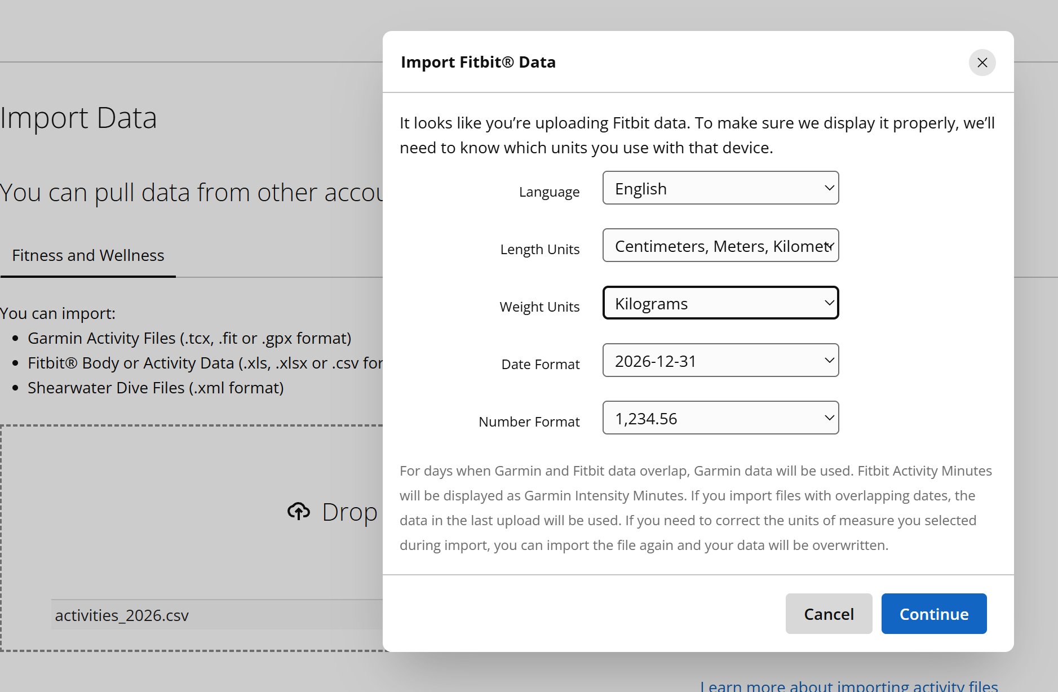Open the Length Units dropdown

(720, 246)
